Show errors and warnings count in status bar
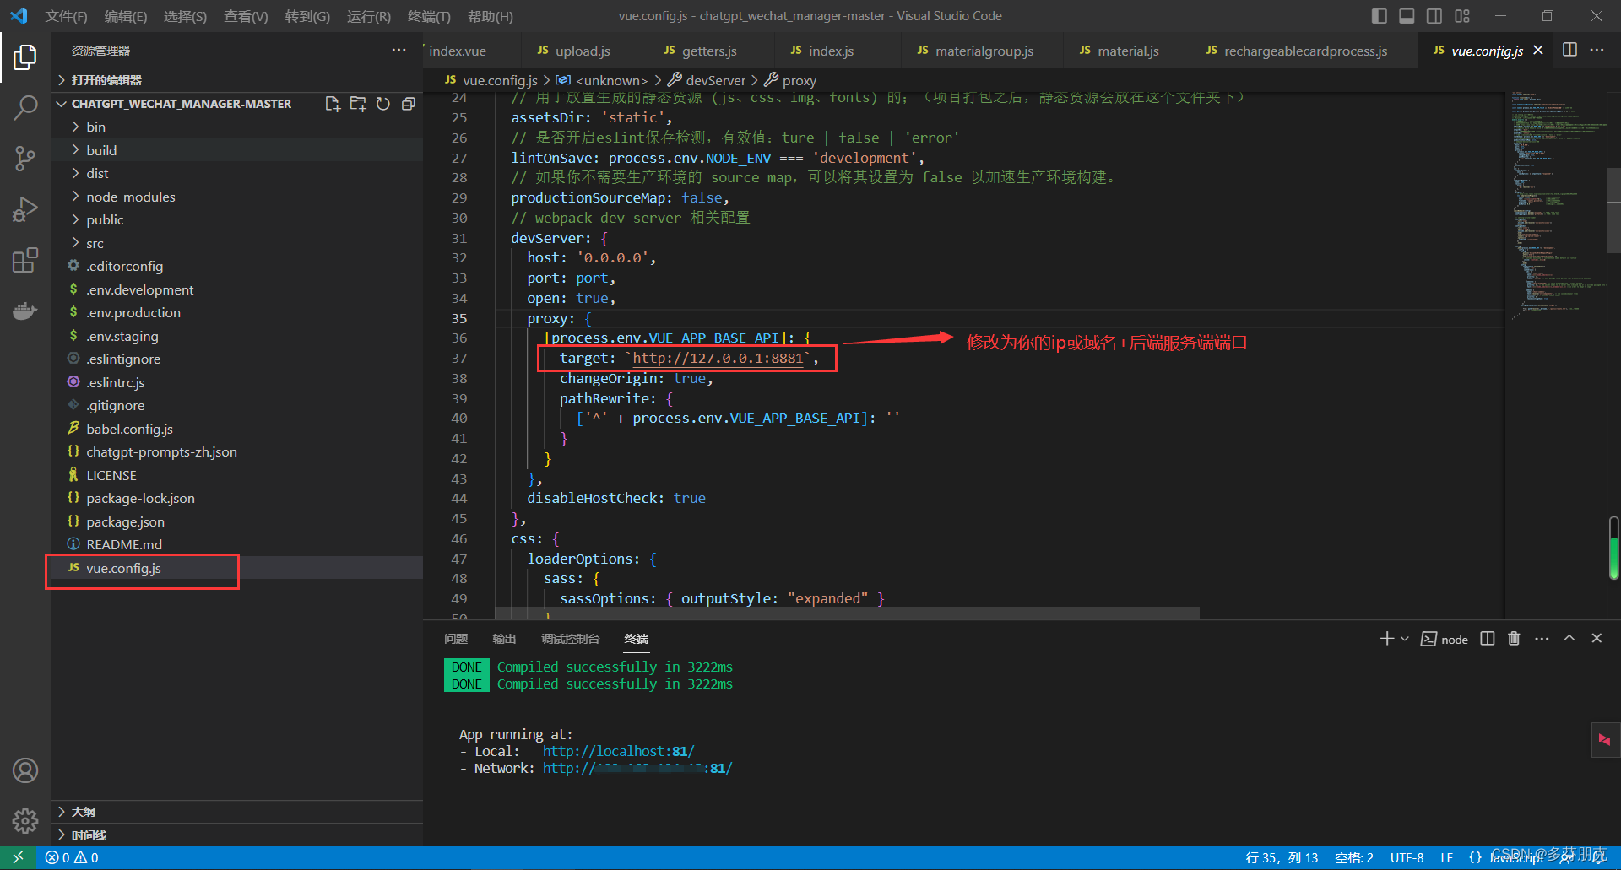The image size is (1621, 870). (x=72, y=857)
